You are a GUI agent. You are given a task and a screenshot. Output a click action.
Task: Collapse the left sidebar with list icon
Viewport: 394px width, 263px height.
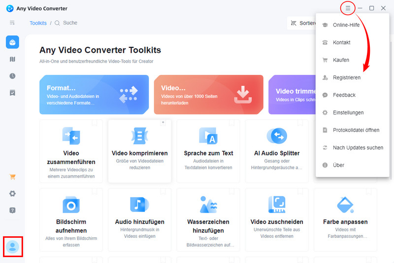click(12, 23)
